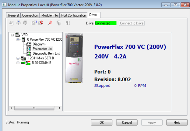Select 5 20-COMM-E tree item
The image size is (190, 131).
coord(41,63)
